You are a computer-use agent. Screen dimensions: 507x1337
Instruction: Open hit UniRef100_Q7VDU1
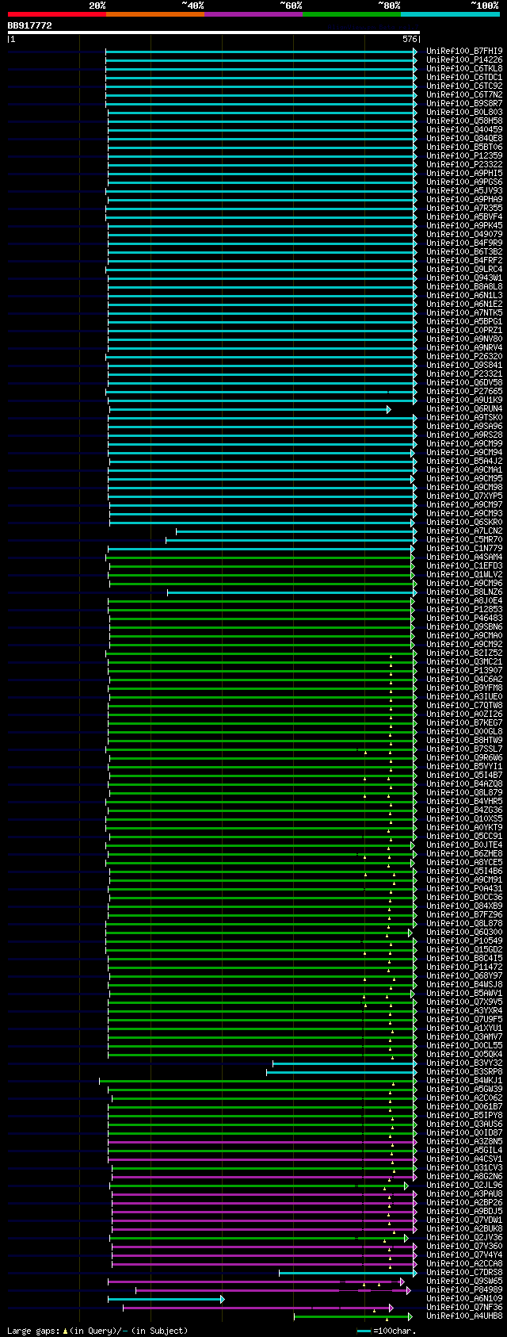(x=464, y=1220)
